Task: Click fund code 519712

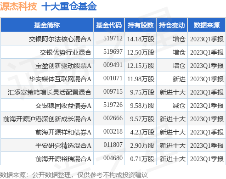Action: point(113,38)
